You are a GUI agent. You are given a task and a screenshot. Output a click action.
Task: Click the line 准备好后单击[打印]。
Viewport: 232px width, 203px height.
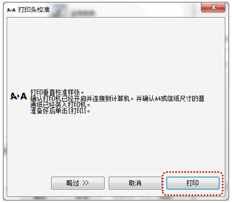[x=60, y=111]
